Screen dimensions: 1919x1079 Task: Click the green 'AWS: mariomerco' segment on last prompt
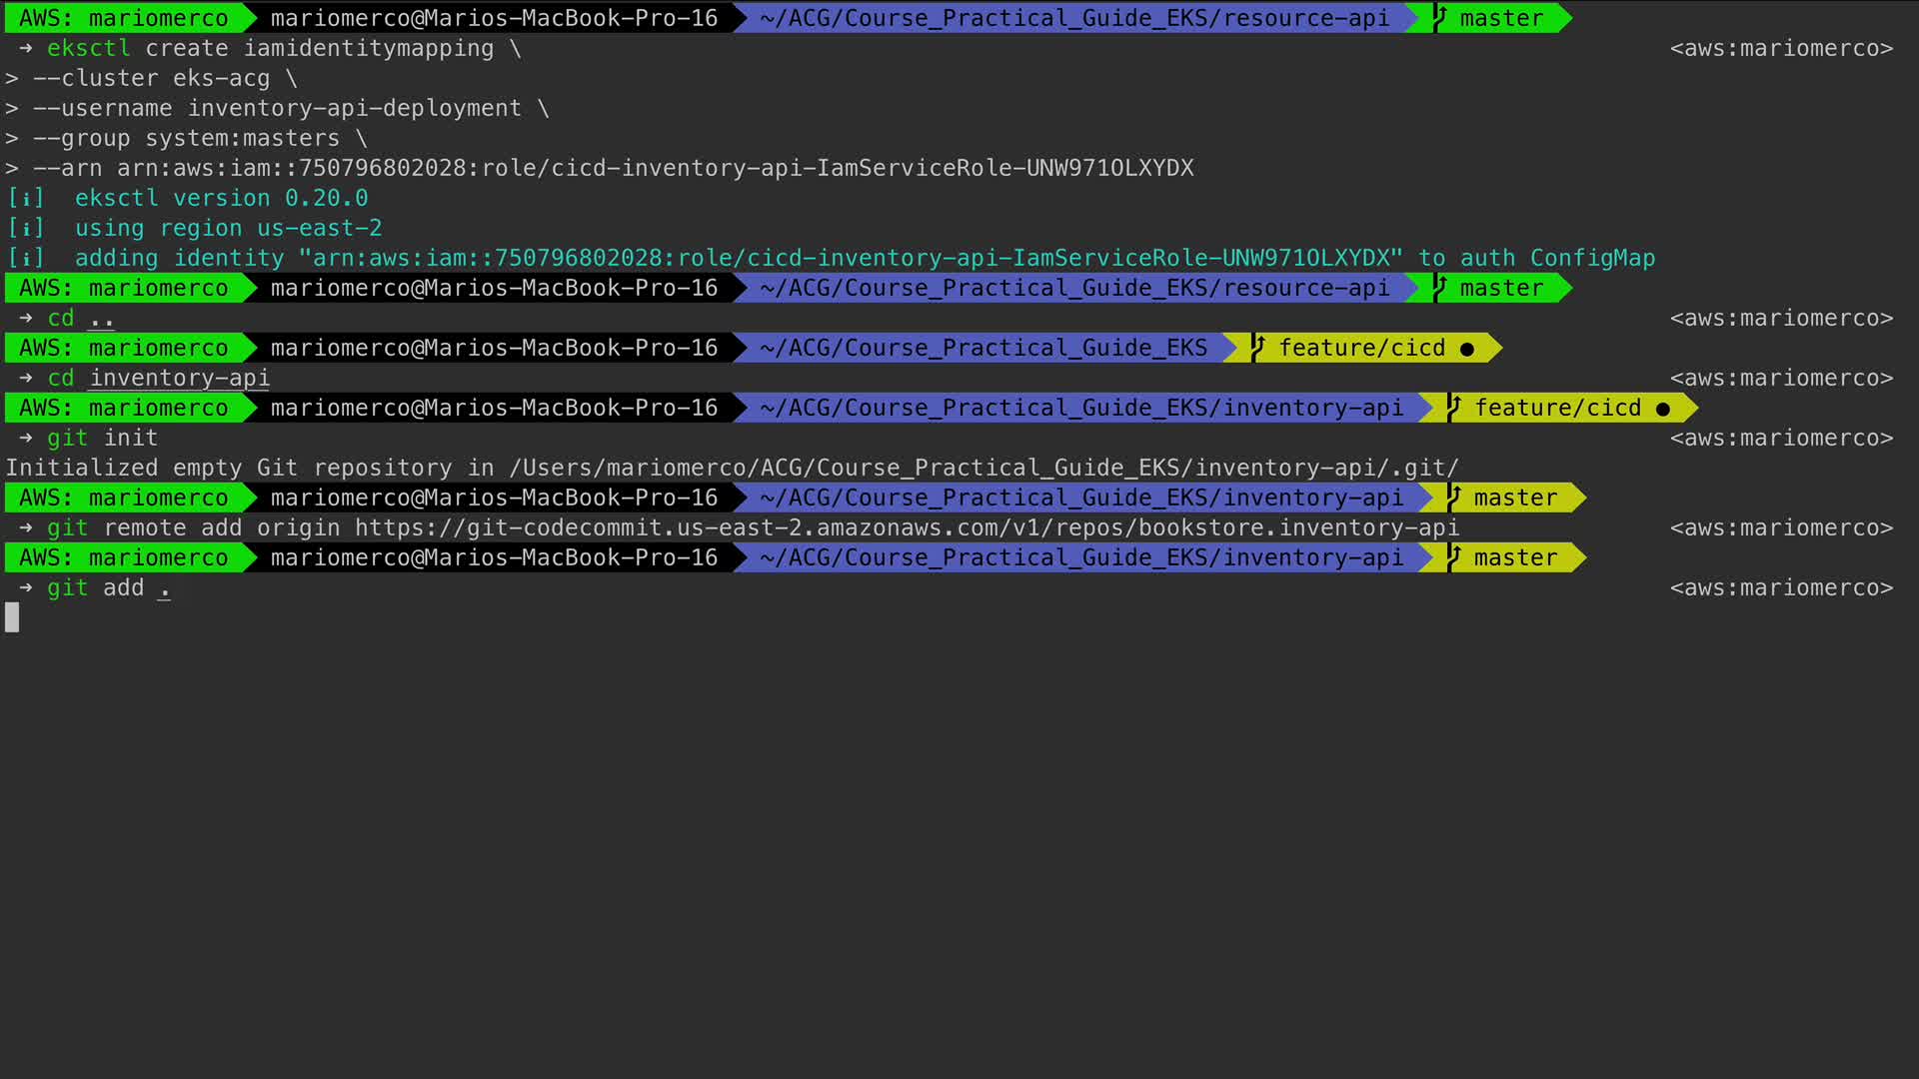(x=124, y=557)
